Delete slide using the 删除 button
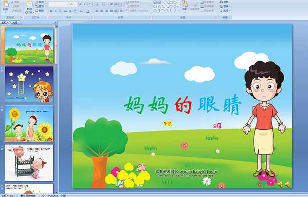The width and height of the screenshot is (308, 197). [40, 11]
